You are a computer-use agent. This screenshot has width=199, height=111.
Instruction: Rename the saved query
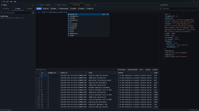click(x=81, y=9)
